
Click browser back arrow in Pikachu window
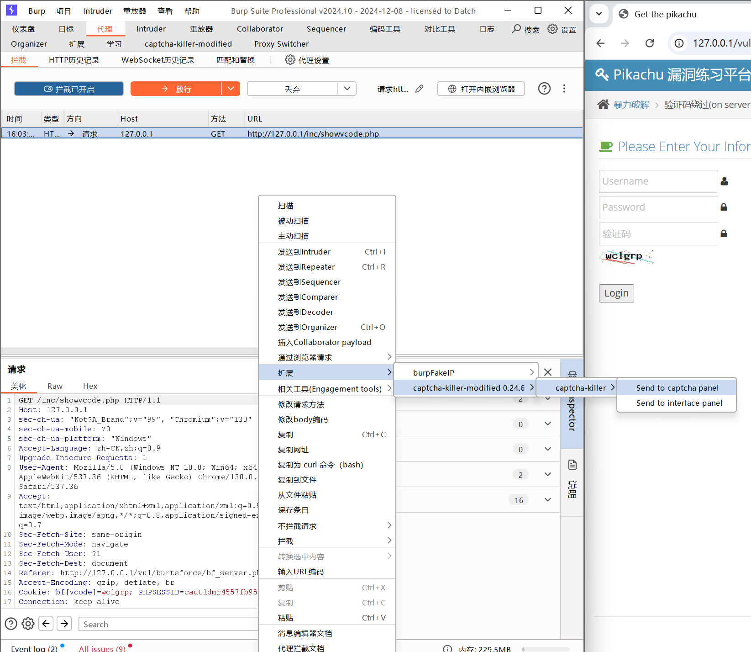[601, 43]
